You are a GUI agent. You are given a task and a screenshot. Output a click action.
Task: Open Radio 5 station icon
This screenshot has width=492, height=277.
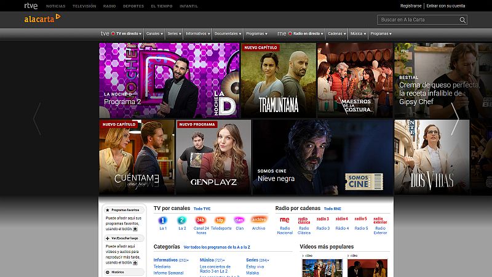coord(361,219)
